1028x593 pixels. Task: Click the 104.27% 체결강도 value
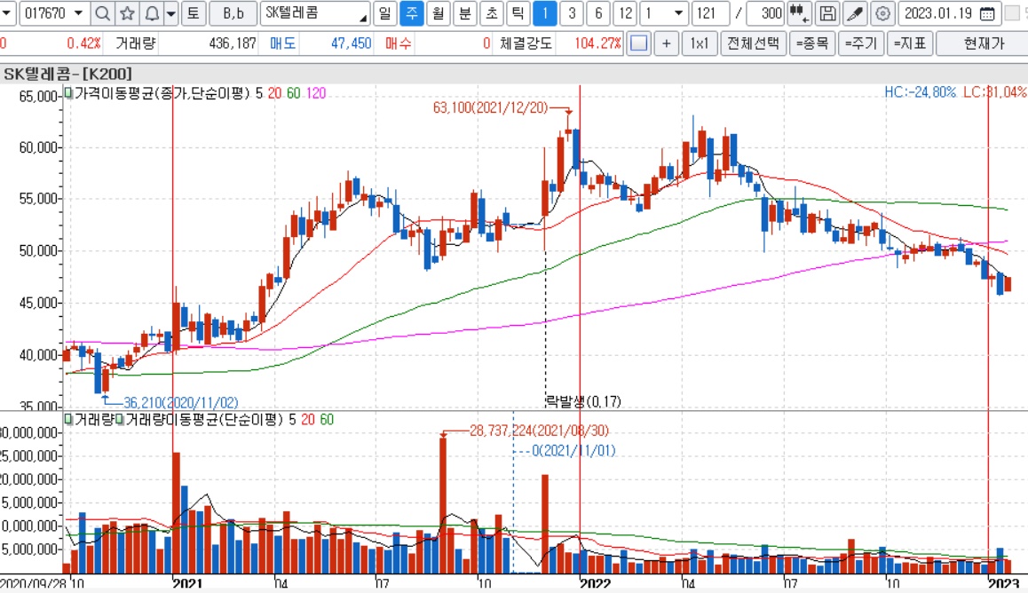coord(597,43)
